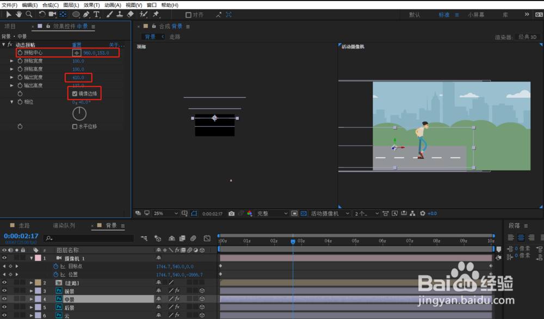Select the Puppet Pin tool
This screenshot has height=319, width=544.
(156, 14)
